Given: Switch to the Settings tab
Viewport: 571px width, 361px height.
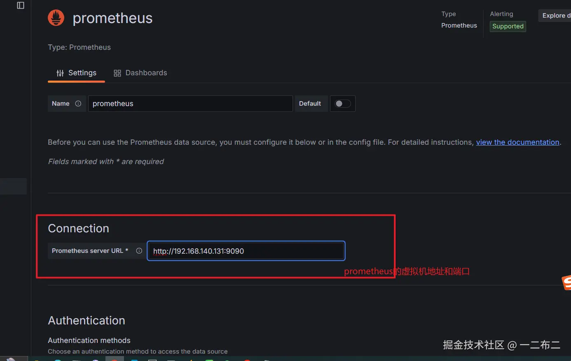Looking at the screenshot, I should (x=77, y=73).
